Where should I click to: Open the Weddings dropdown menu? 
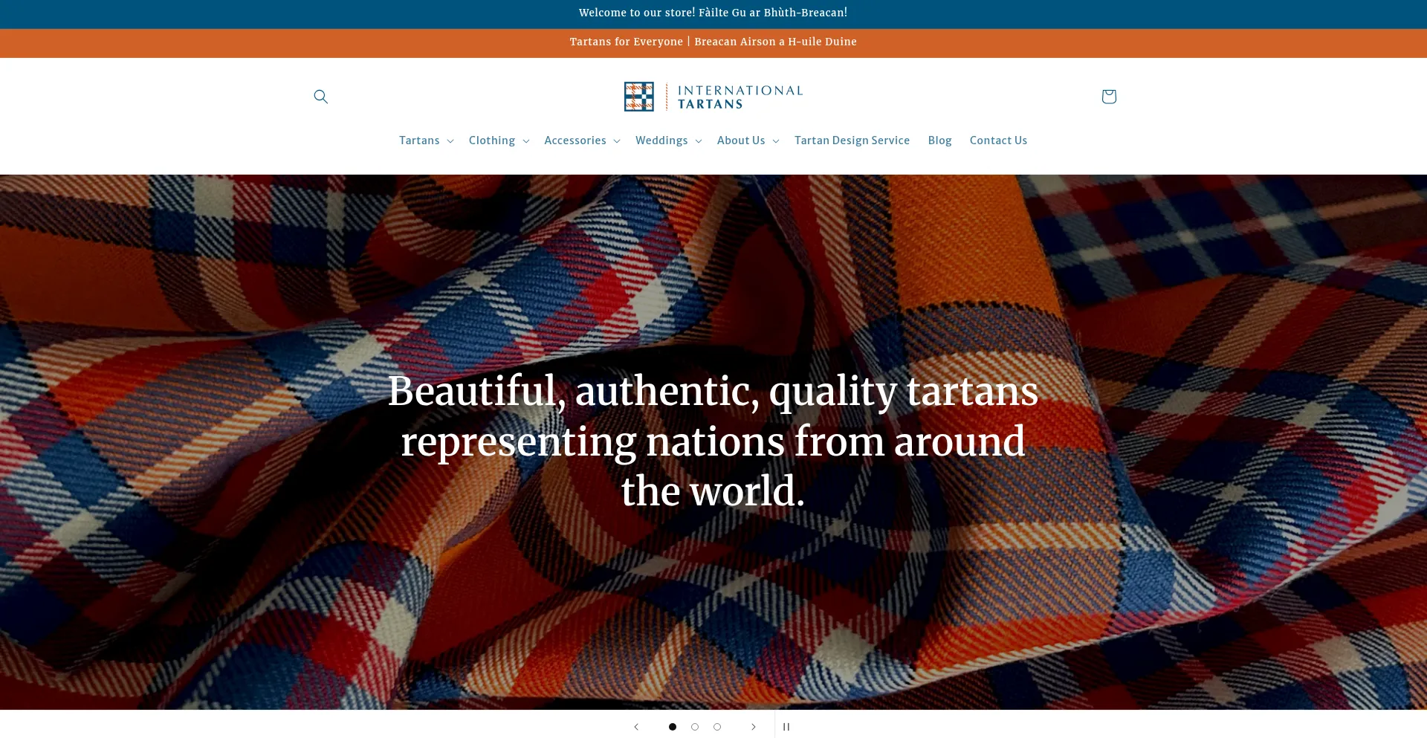pos(668,140)
